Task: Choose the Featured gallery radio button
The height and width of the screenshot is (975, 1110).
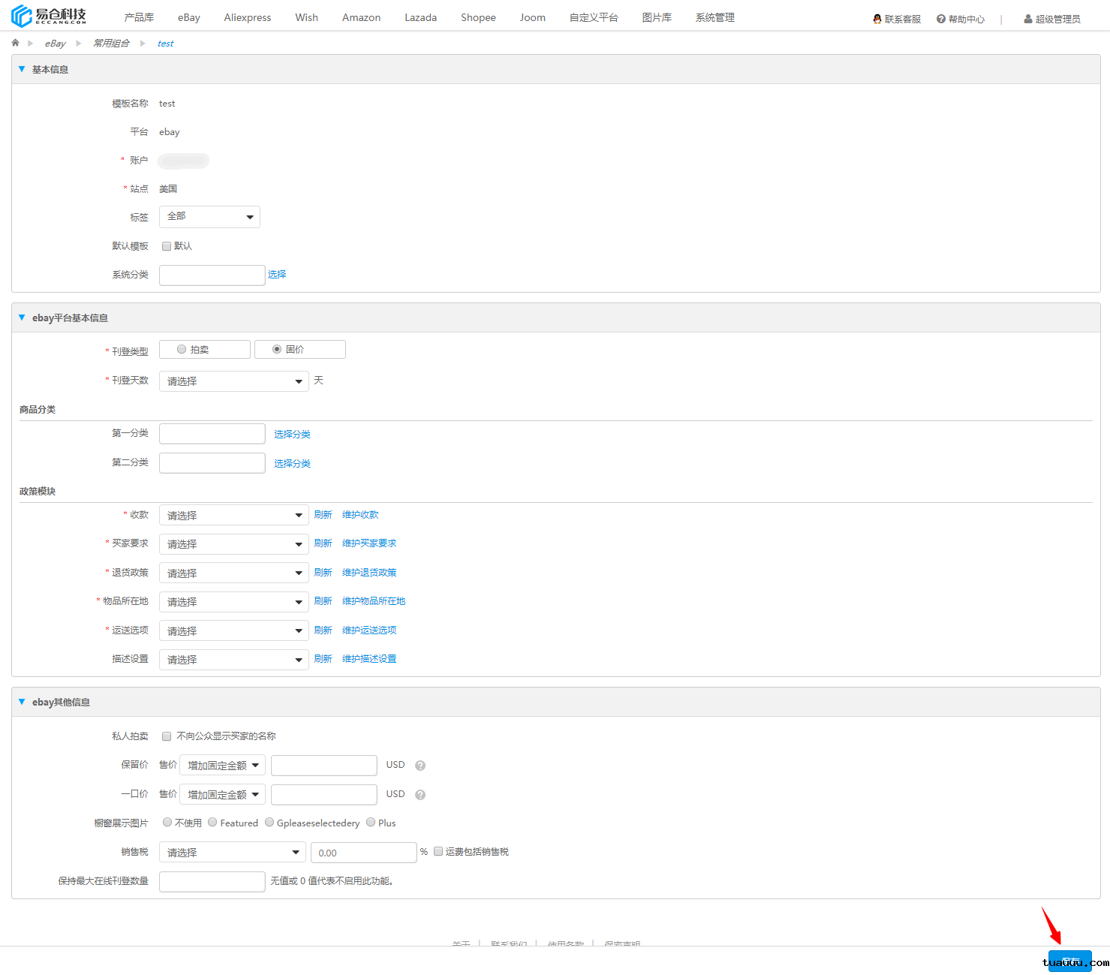Action: 213,823
